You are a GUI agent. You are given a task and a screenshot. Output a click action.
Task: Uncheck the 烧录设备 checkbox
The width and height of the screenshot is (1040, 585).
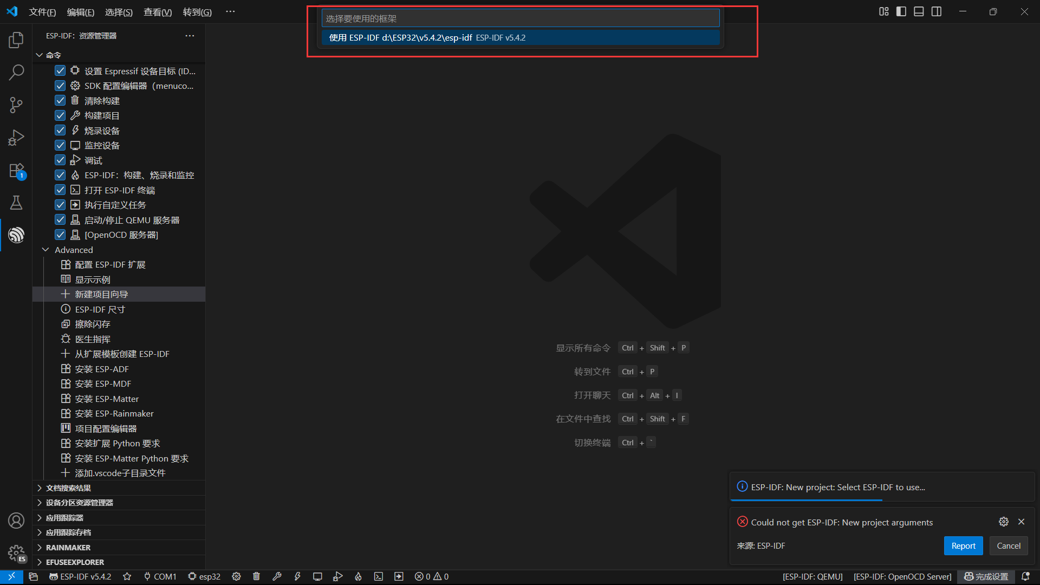click(x=60, y=131)
